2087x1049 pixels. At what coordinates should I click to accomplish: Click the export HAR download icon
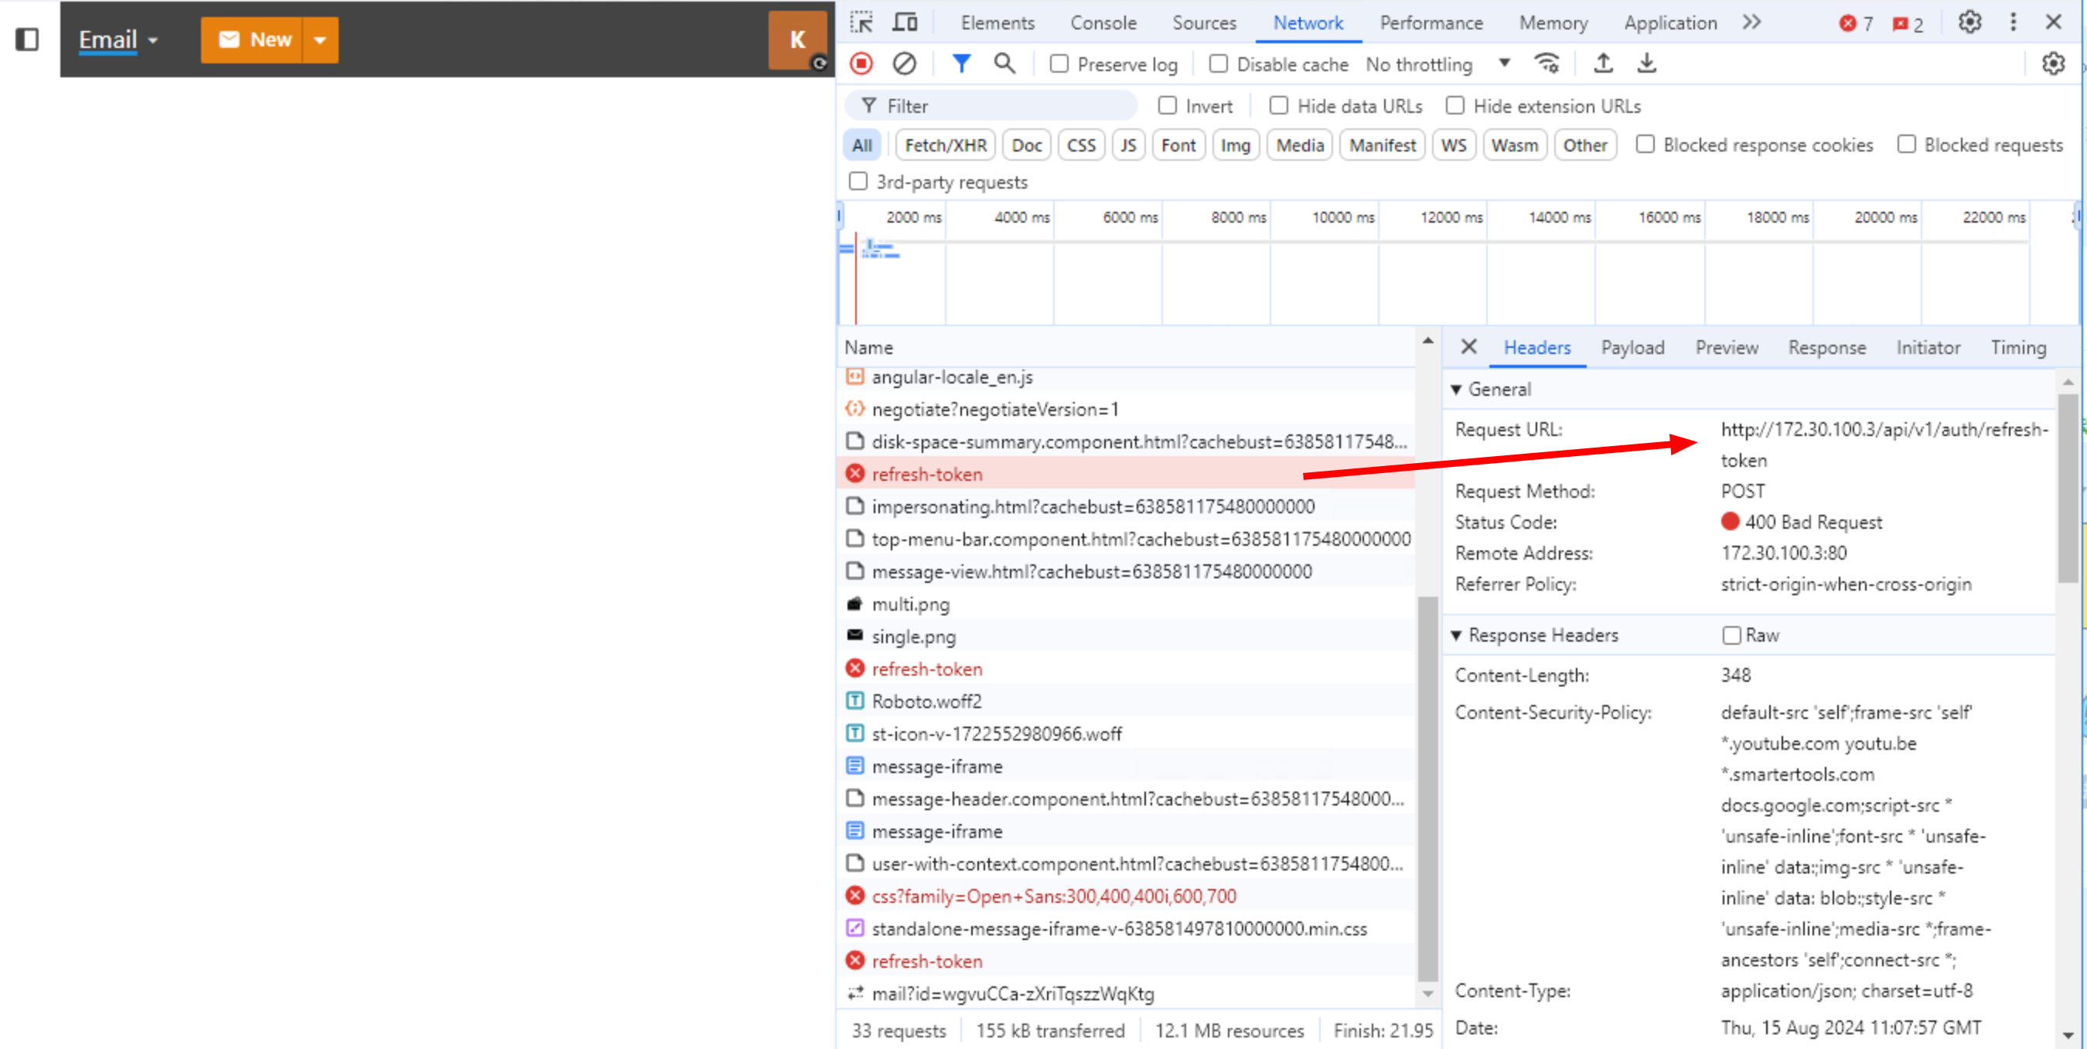[x=1646, y=63]
